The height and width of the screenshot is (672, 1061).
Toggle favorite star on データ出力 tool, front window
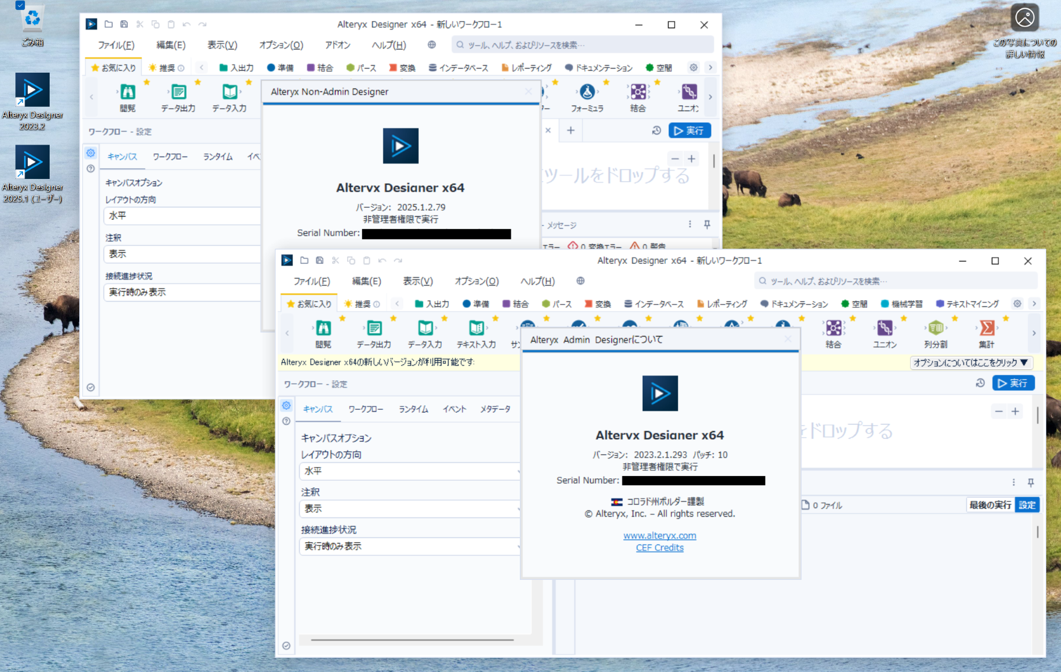point(393,319)
